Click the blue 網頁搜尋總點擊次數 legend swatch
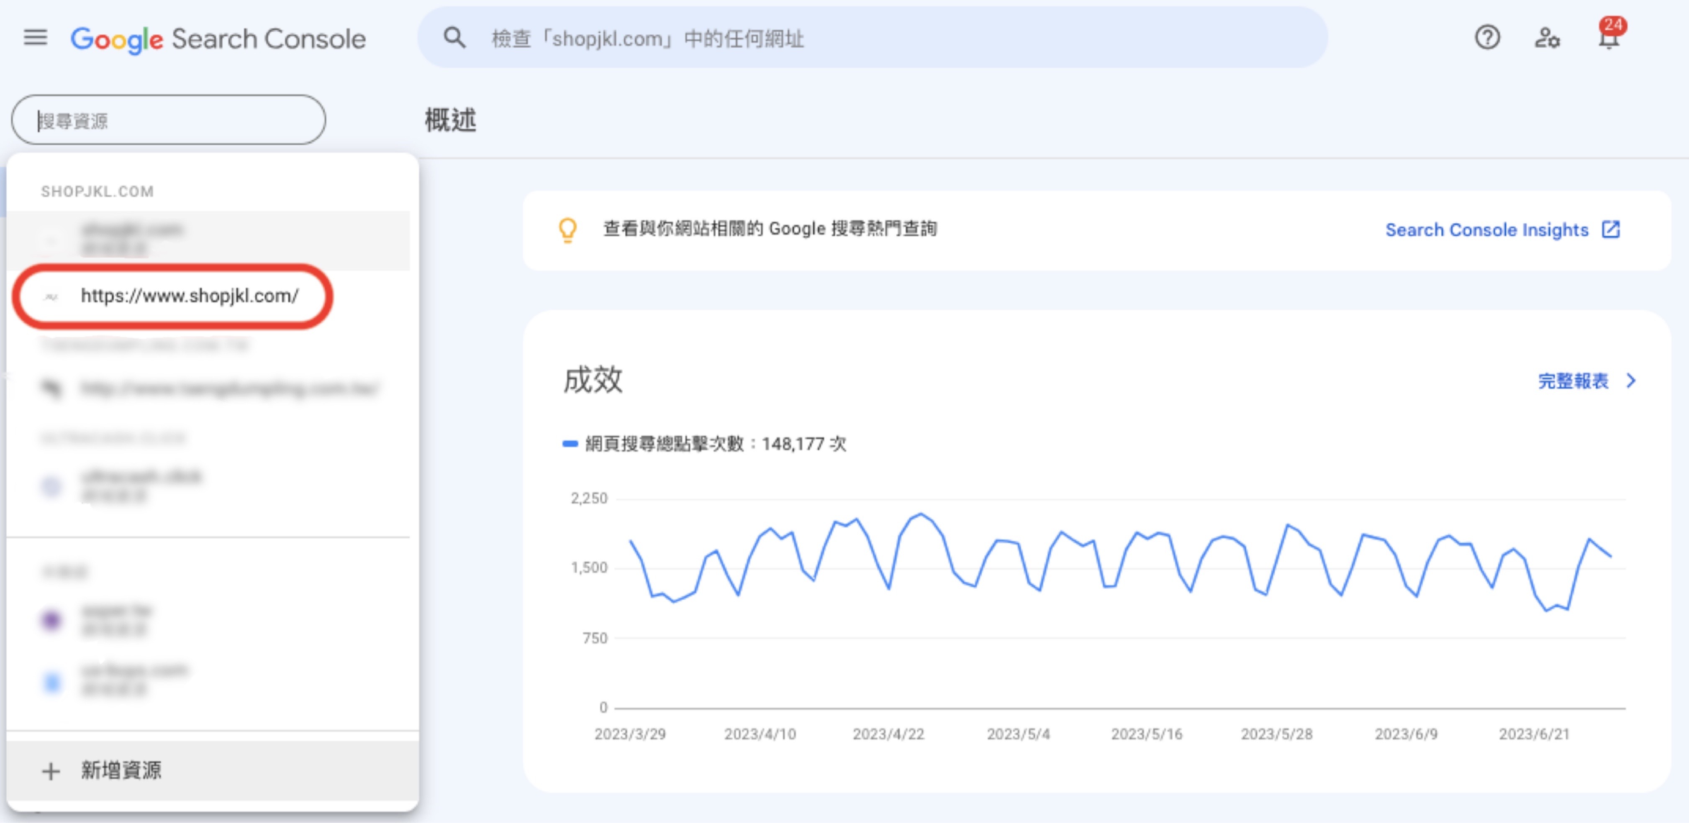Image resolution: width=1689 pixels, height=823 pixels. point(570,444)
